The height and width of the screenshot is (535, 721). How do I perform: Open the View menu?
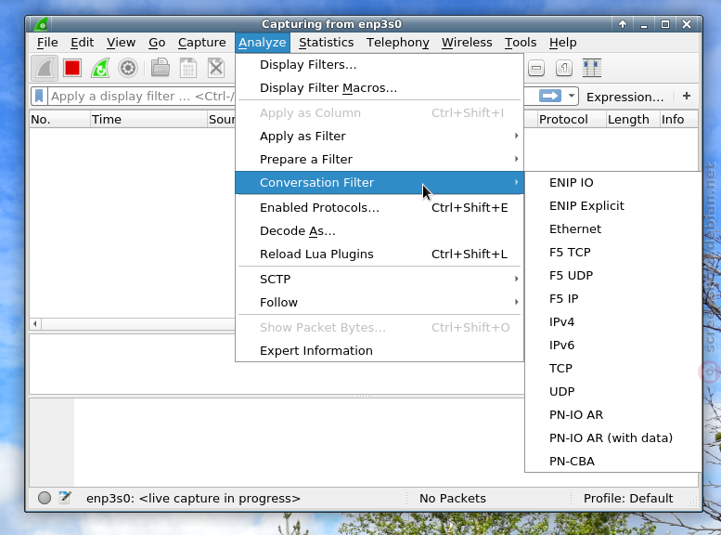pyautogui.click(x=121, y=43)
